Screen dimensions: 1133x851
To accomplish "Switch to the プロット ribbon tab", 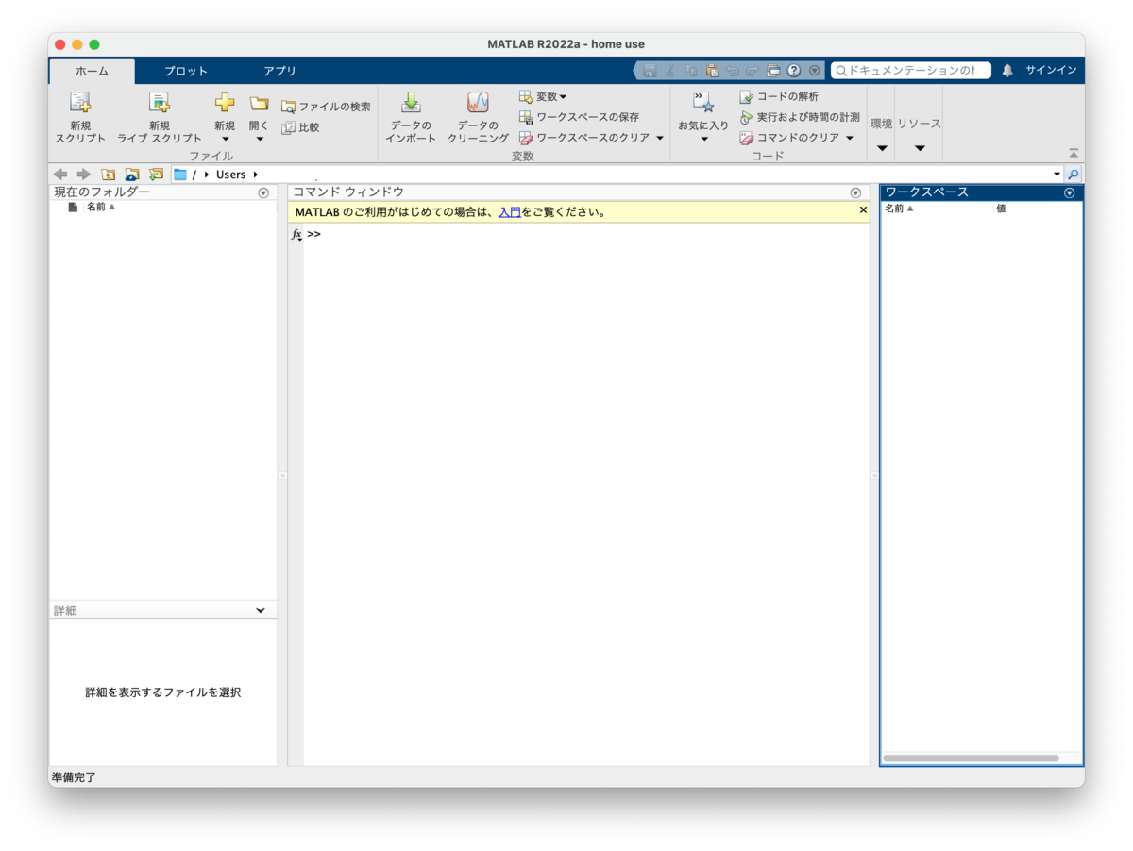I will click(x=185, y=70).
